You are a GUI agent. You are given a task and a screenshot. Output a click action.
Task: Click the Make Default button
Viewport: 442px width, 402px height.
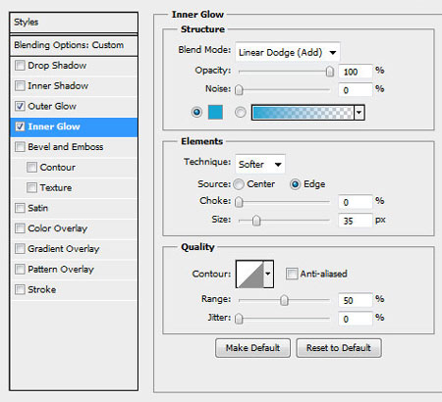pos(252,348)
